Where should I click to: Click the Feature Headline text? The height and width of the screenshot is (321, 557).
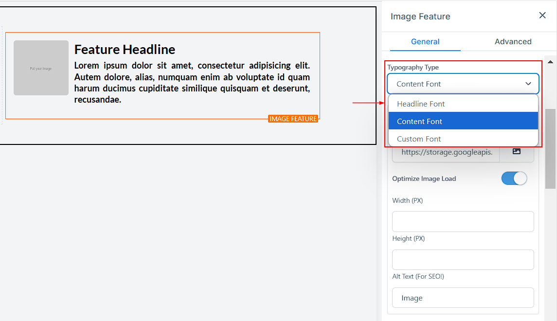coord(125,50)
